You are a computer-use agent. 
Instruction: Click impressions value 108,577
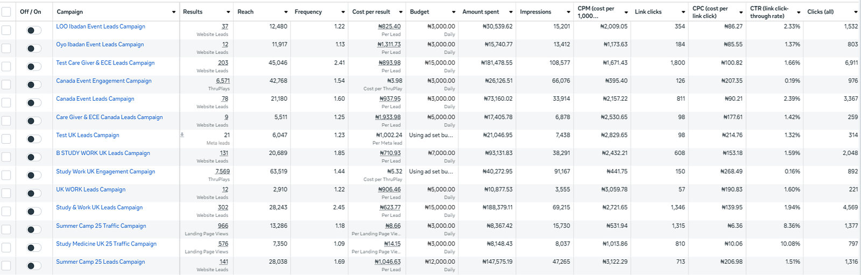coord(560,63)
